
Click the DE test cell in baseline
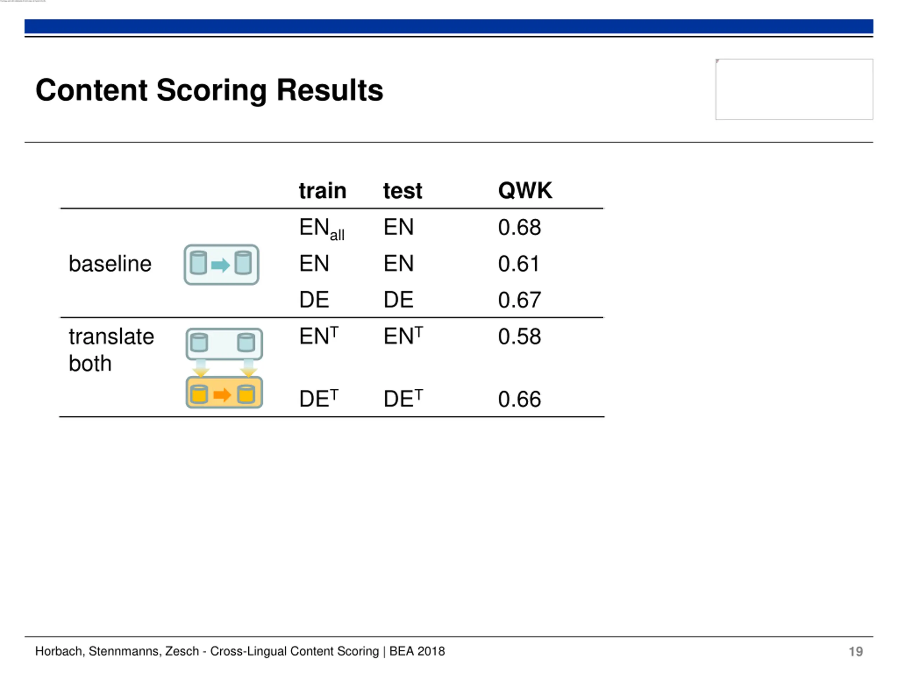(398, 300)
